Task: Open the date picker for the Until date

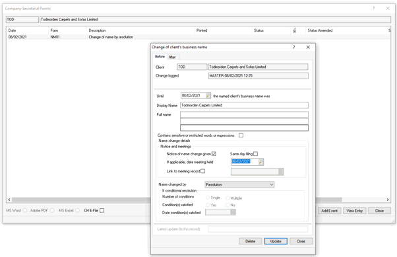Action: click(208, 96)
